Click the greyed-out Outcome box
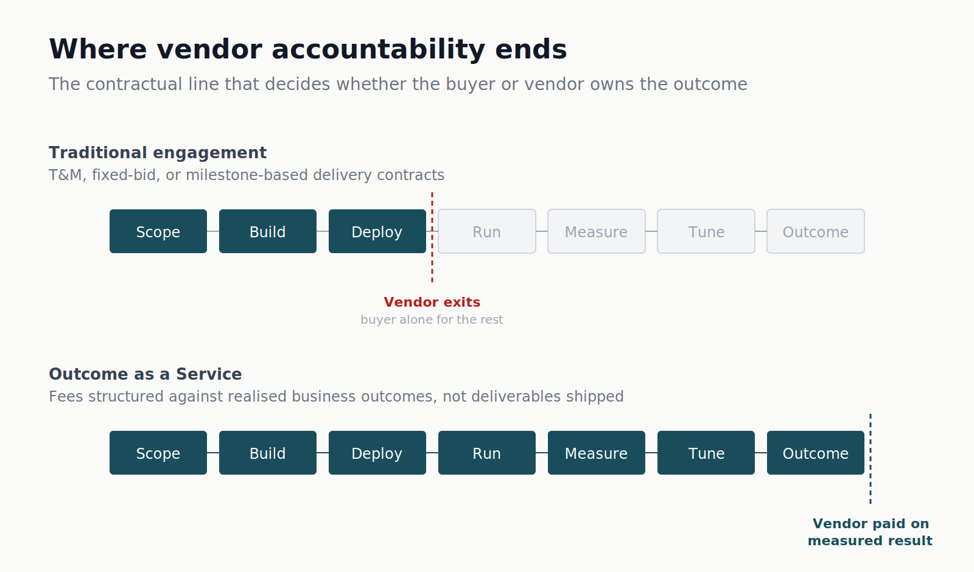The image size is (974, 572). pyautogui.click(x=816, y=231)
